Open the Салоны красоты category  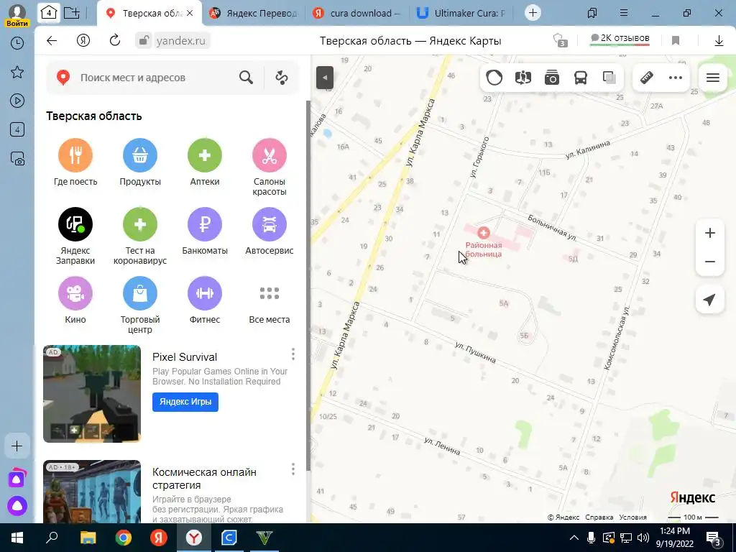click(270, 167)
